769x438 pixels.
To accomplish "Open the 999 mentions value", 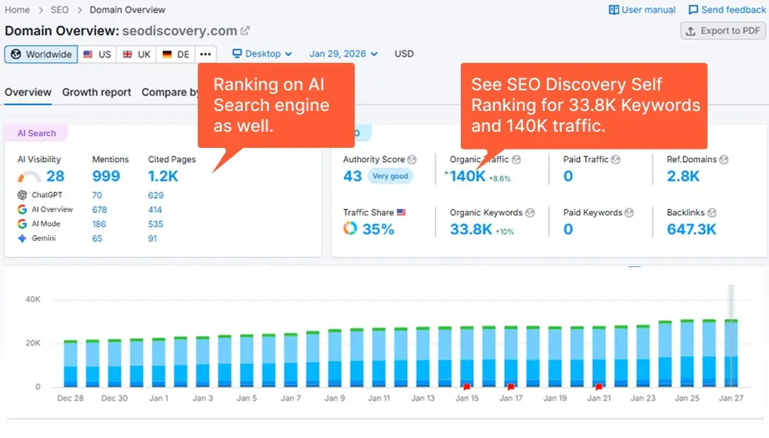I will (x=106, y=176).
